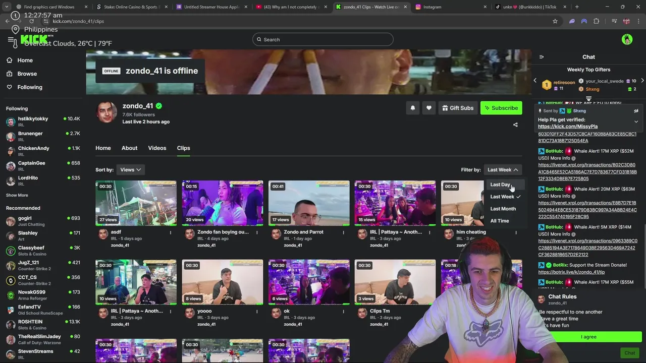Switch to the Clips channel tab
Viewport: 646px width, 363px height.
tap(183, 148)
